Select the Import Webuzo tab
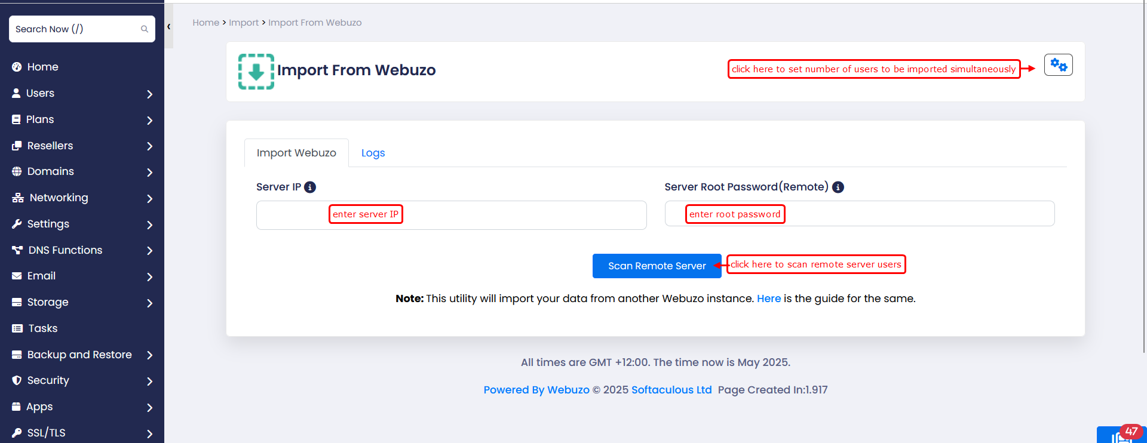Viewport: 1147px width, 443px height. 296,153
